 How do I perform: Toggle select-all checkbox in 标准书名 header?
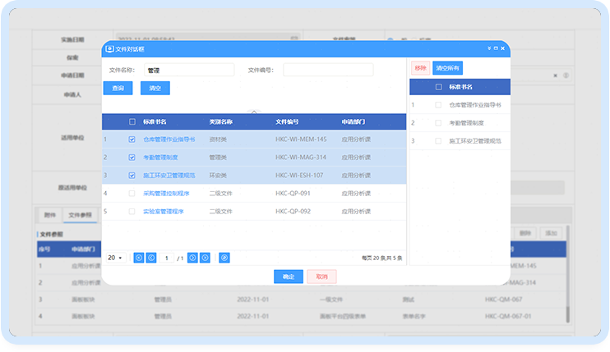pyautogui.click(x=132, y=121)
